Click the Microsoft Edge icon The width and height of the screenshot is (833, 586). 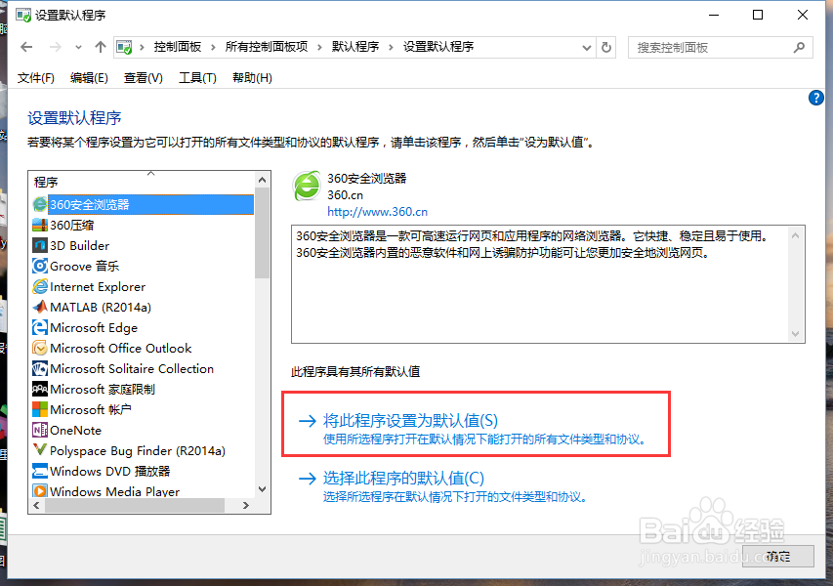coord(40,328)
